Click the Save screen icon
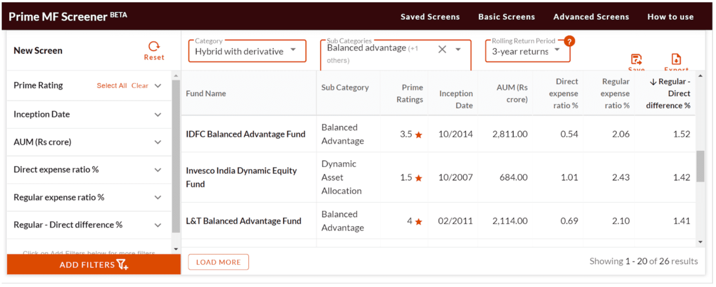Viewport: 716px width, 287px height. coord(636,60)
